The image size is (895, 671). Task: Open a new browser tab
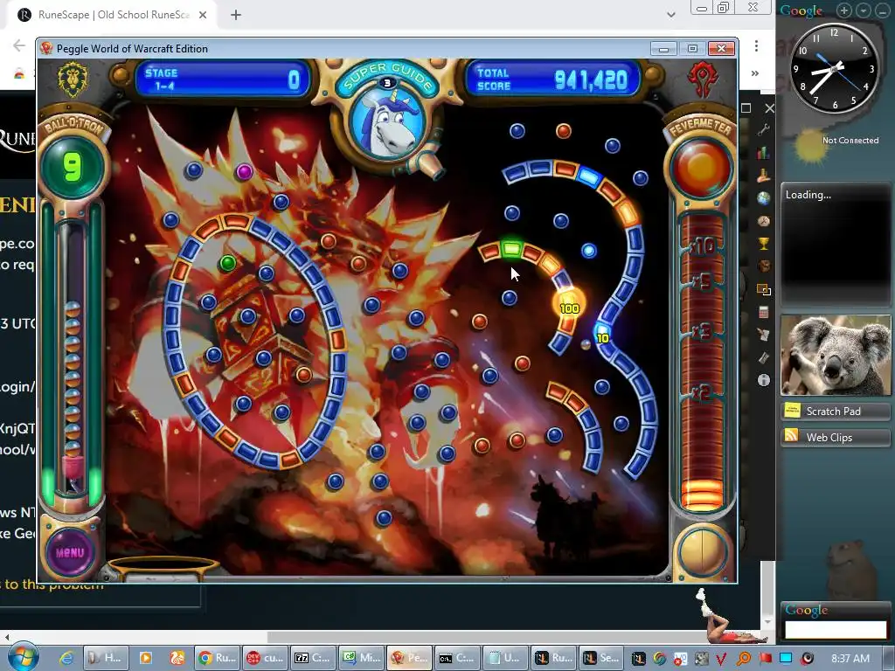(236, 15)
